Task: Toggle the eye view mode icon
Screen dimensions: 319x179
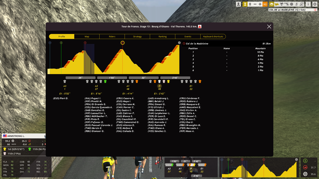Action: point(271,4)
